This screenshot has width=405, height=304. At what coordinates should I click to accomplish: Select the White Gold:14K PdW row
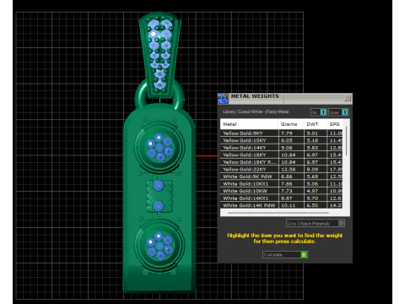[x=281, y=205]
